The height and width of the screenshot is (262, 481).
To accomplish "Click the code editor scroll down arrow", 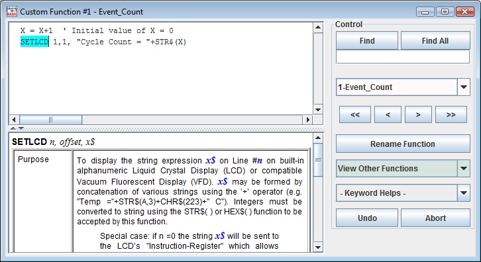I will tap(318, 110).
